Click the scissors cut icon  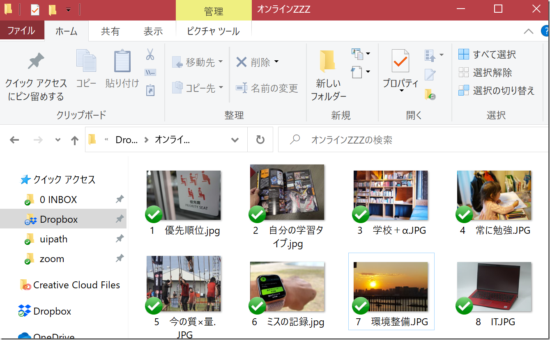150,54
